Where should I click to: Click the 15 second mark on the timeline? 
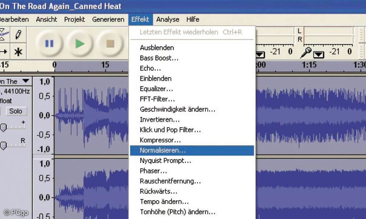pos(105,65)
